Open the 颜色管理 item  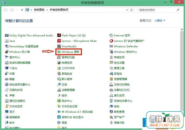click(117, 112)
